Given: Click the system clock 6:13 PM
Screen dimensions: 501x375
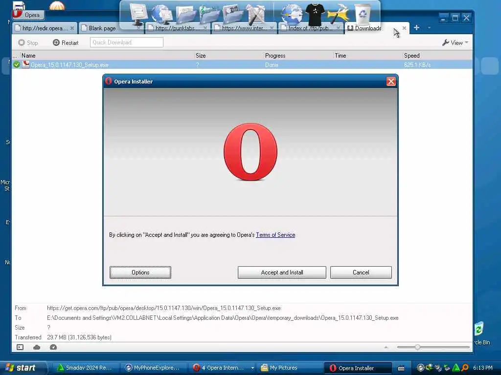Looking at the screenshot, I should point(483,368).
